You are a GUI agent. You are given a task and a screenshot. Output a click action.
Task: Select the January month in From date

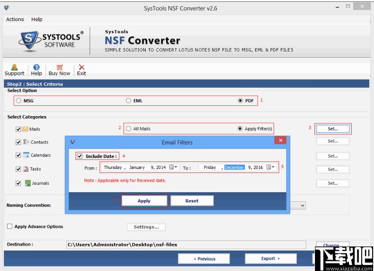pos(137,167)
